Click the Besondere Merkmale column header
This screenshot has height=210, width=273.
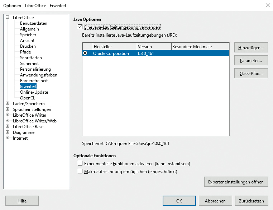pyautogui.click(x=200, y=47)
